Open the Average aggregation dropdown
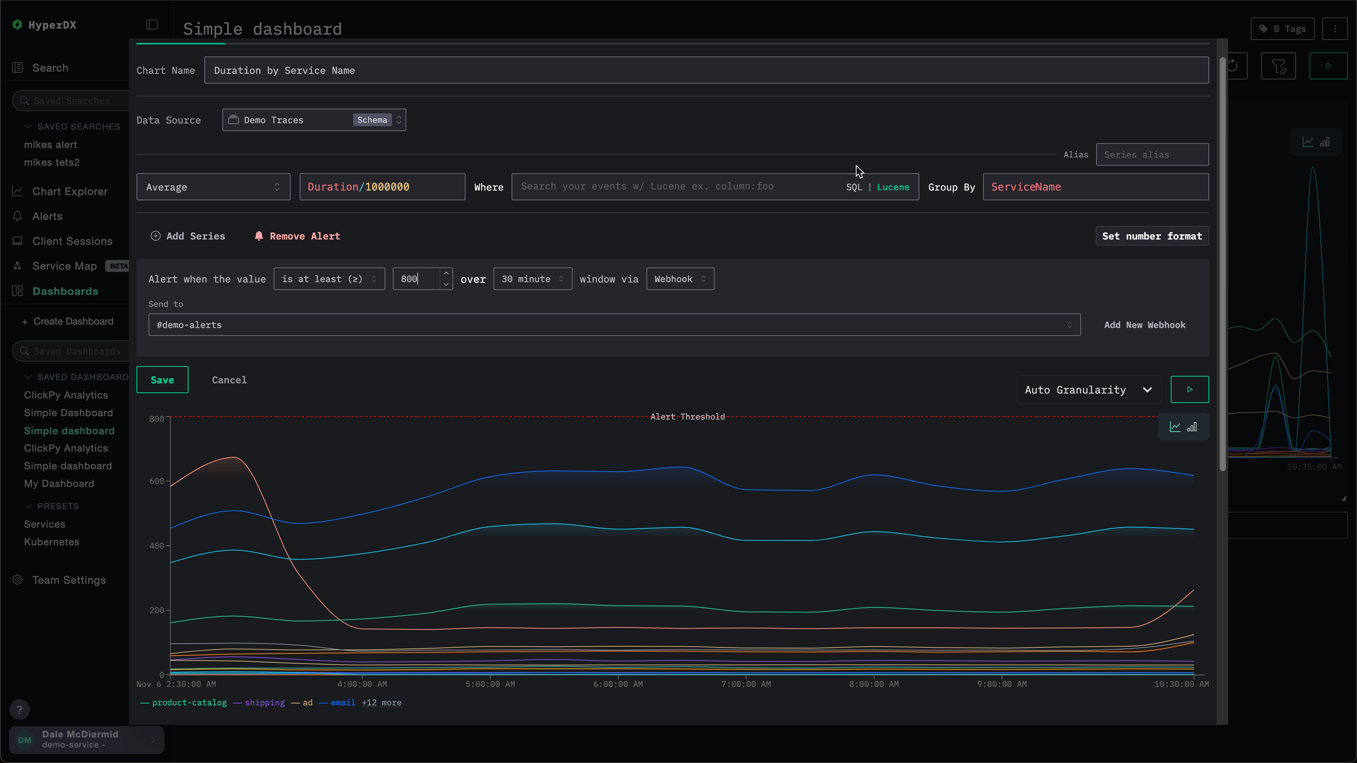This screenshot has width=1357, height=763. (x=213, y=187)
